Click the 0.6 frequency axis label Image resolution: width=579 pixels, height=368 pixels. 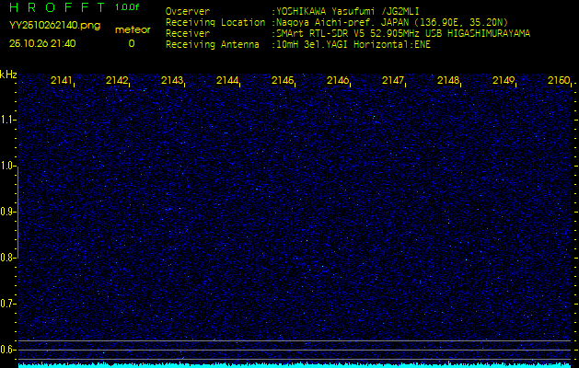tap(8, 349)
